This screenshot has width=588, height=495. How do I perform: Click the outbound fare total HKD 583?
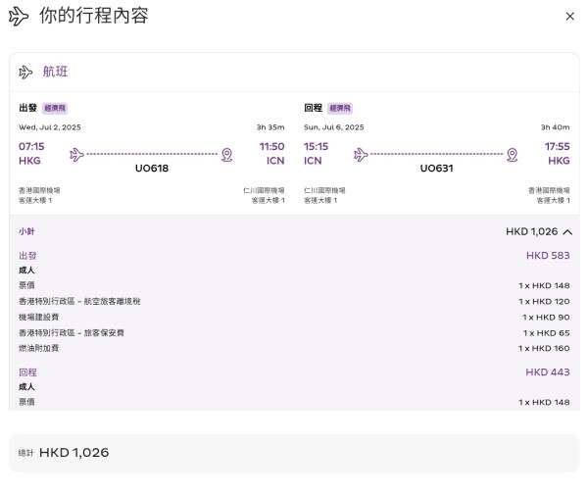tap(547, 256)
